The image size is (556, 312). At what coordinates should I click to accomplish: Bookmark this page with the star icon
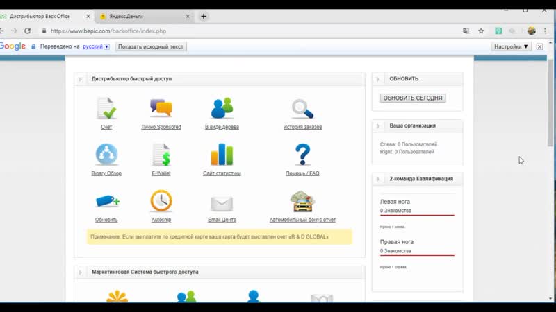pos(481,31)
